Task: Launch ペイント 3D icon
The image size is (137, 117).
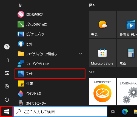Action: coord(21,93)
